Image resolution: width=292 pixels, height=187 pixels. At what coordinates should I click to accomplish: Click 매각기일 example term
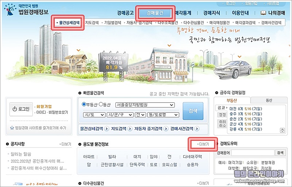(x=235, y=163)
